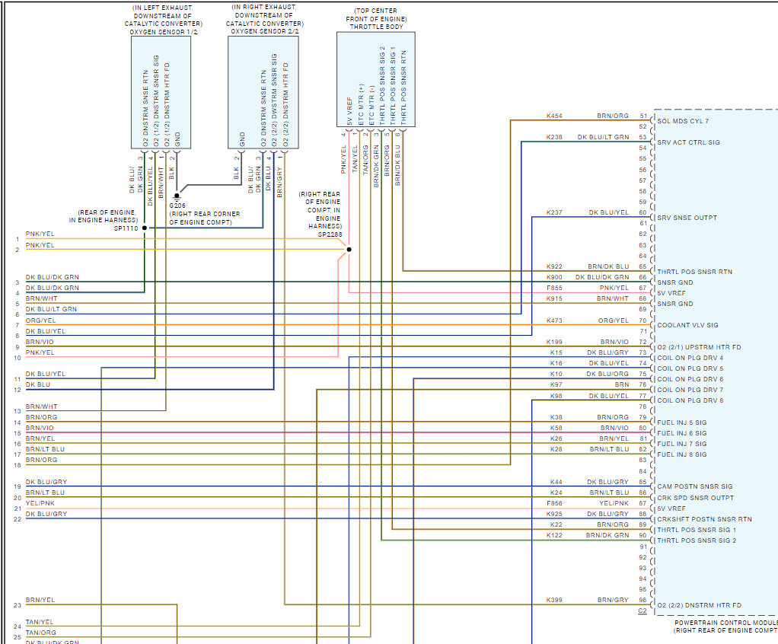778x644 pixels.
Task: Select the SP2288 splice label
Action: pyautogui.click(x=330, y=234)
